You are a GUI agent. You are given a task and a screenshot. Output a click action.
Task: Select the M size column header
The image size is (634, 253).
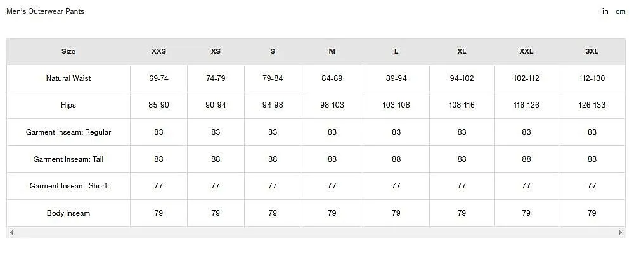[332, 51]
